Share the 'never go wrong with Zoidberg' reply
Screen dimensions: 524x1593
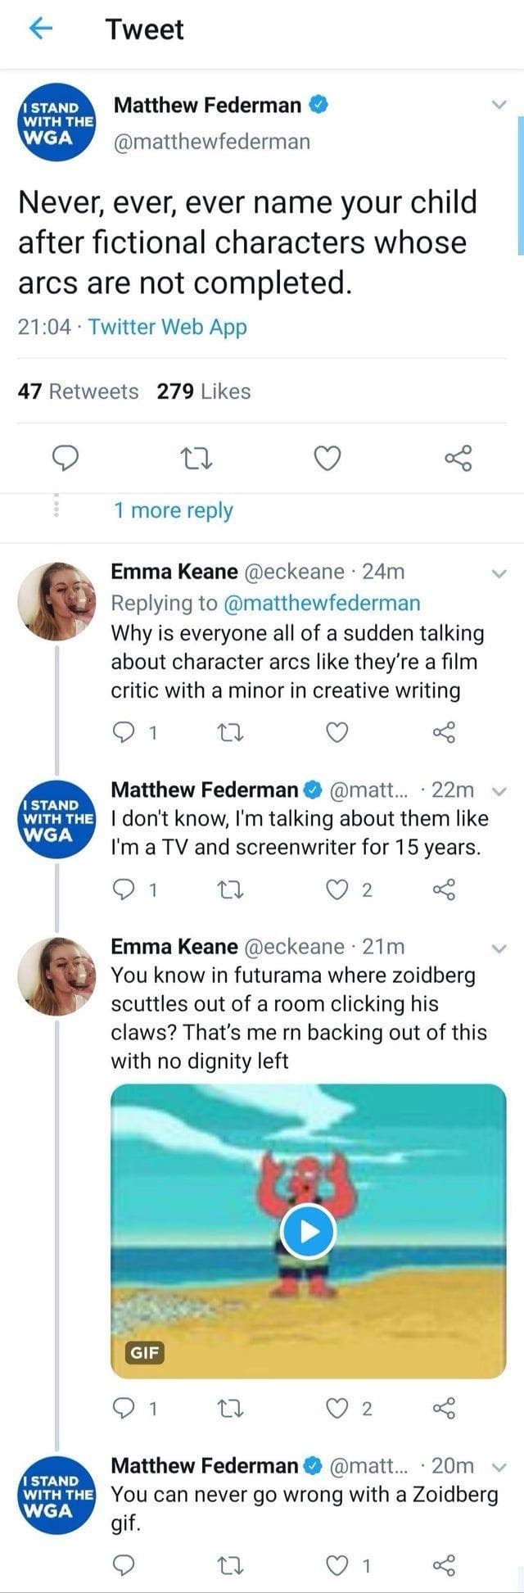(444, 1565)
